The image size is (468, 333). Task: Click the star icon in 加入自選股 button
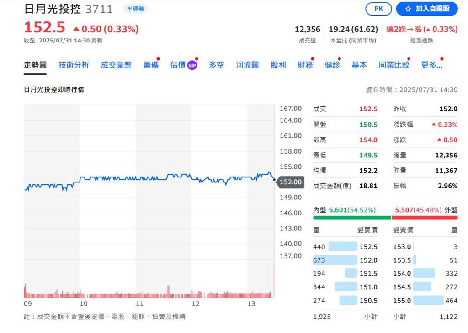[408, 9]
